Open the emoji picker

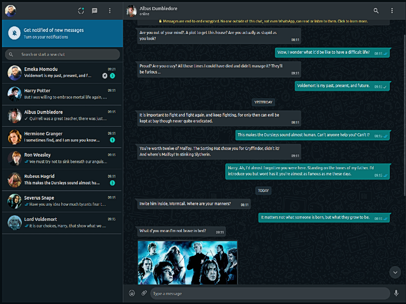pos(132,293)
